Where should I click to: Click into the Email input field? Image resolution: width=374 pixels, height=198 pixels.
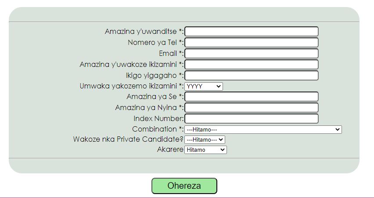pos(251,54)
